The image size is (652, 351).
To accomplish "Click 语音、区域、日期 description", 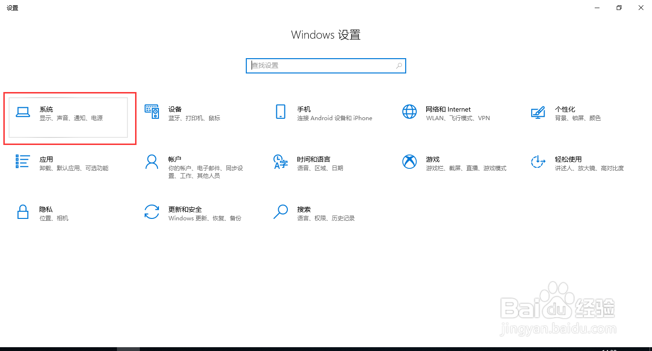I will [x=320, y=168].
